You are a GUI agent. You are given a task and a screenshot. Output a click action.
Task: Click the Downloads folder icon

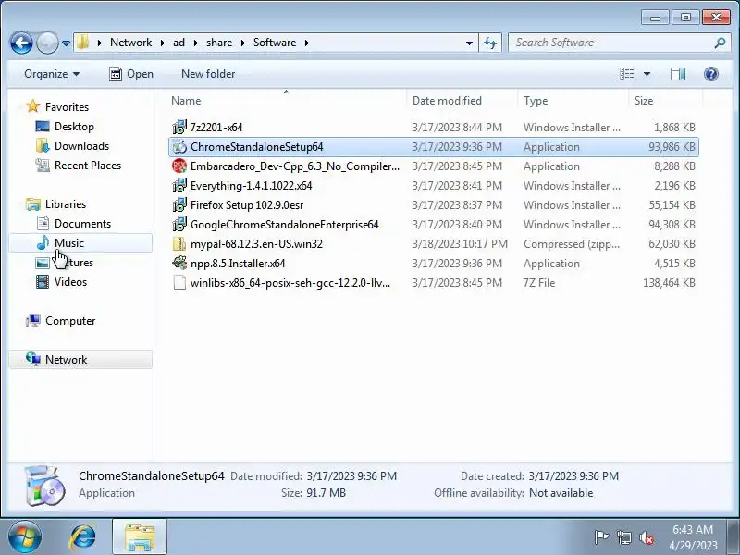click(43, 146)
